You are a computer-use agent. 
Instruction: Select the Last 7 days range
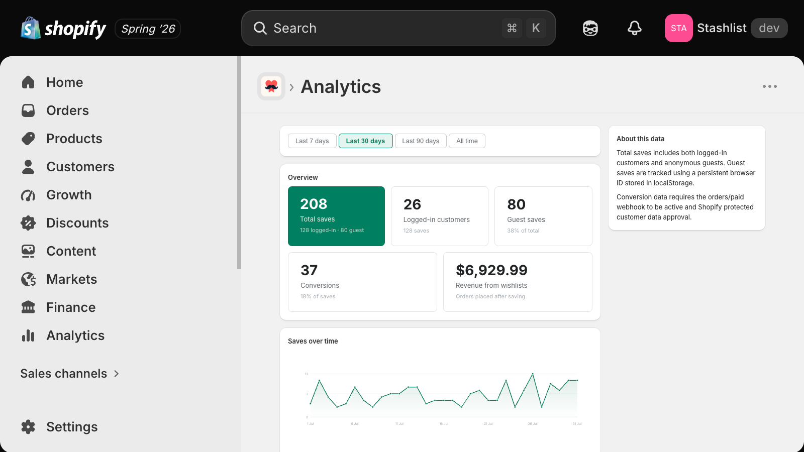tap(312, 141)
